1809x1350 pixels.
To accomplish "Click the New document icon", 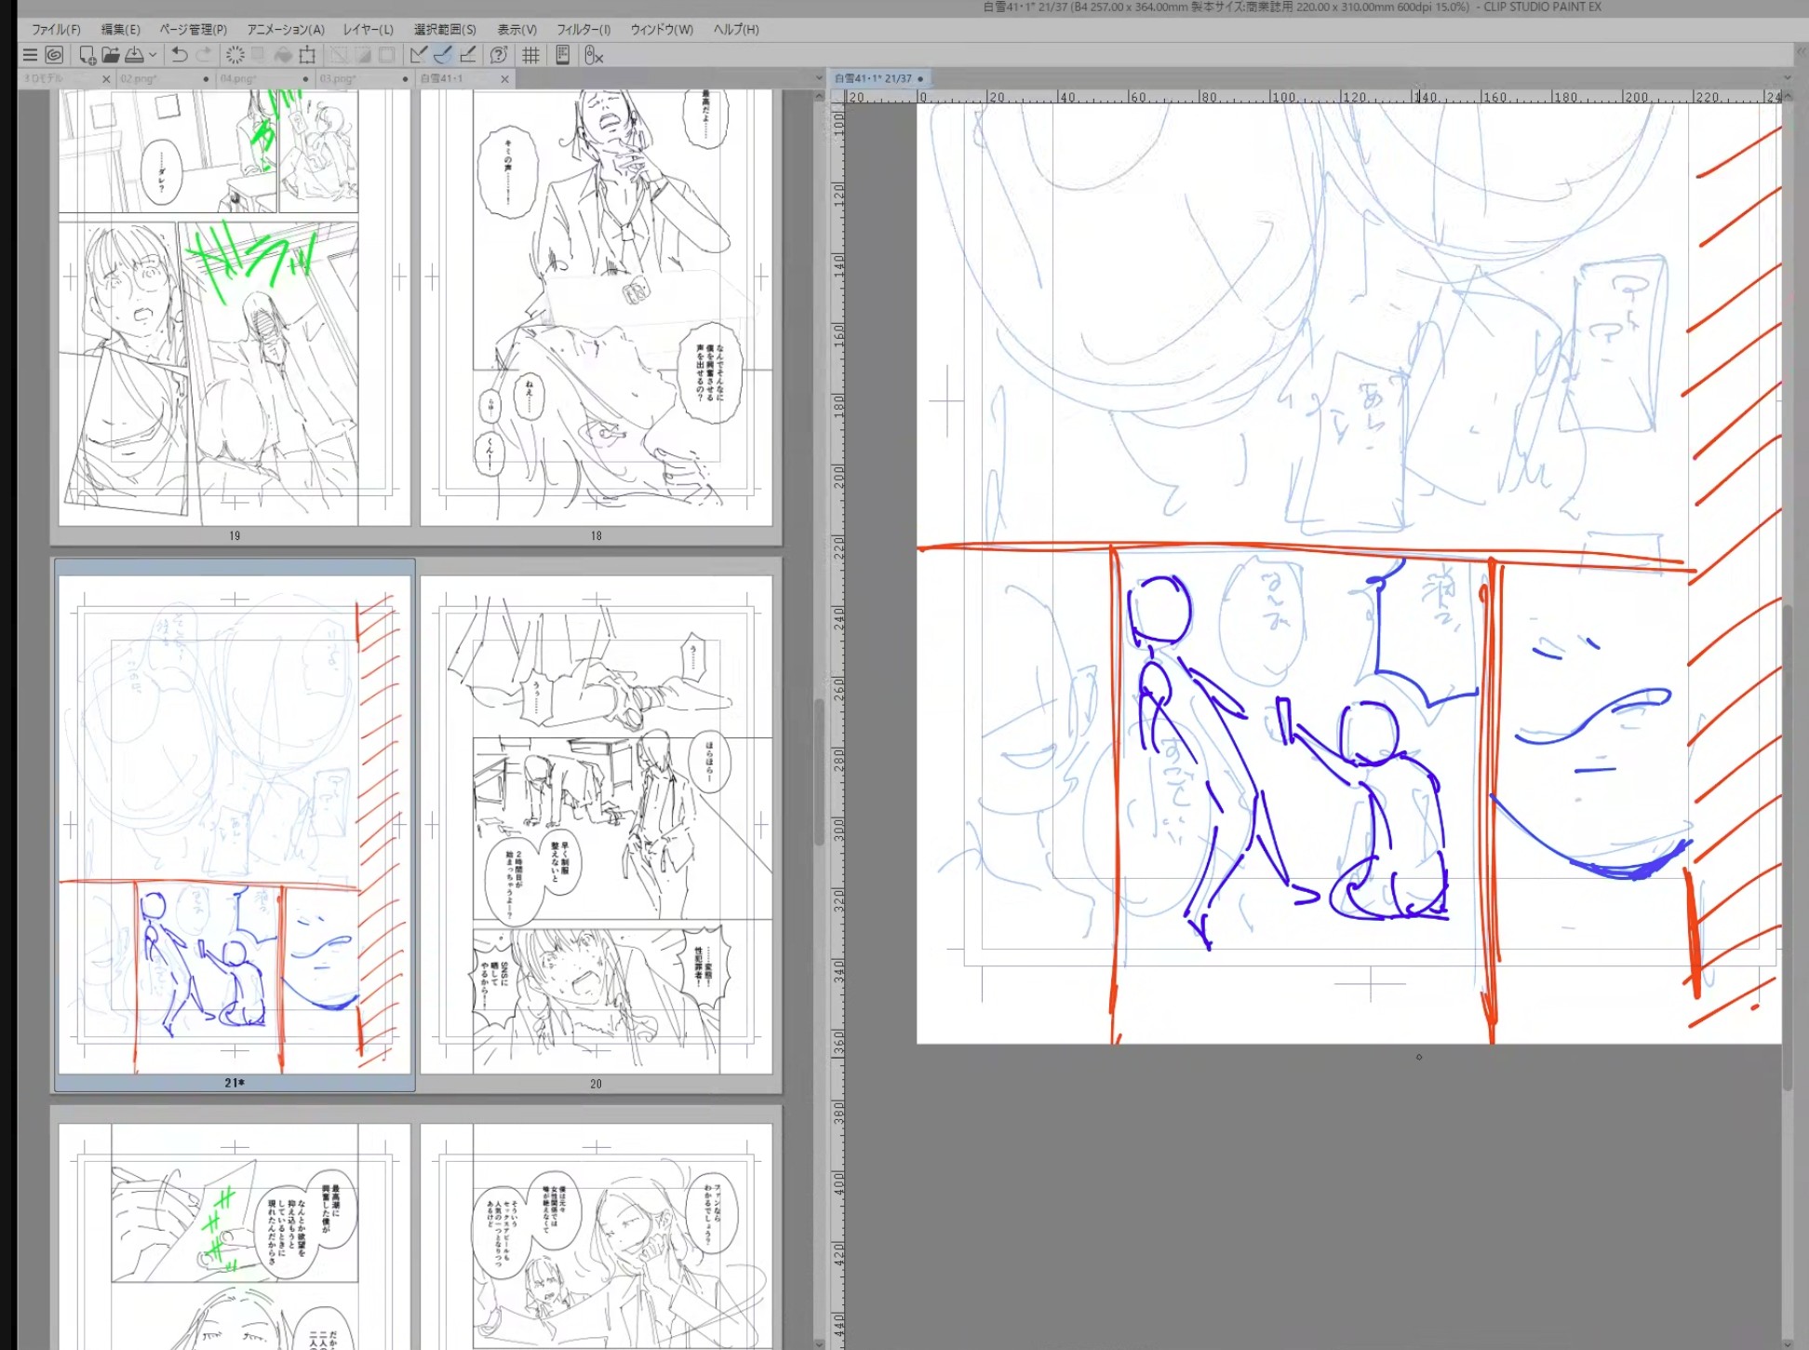I will coord(87,56).
